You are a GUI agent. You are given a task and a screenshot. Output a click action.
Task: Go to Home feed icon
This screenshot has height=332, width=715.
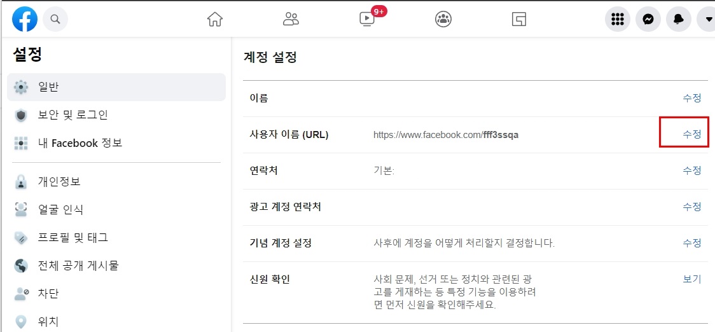[x=215, y=18]
